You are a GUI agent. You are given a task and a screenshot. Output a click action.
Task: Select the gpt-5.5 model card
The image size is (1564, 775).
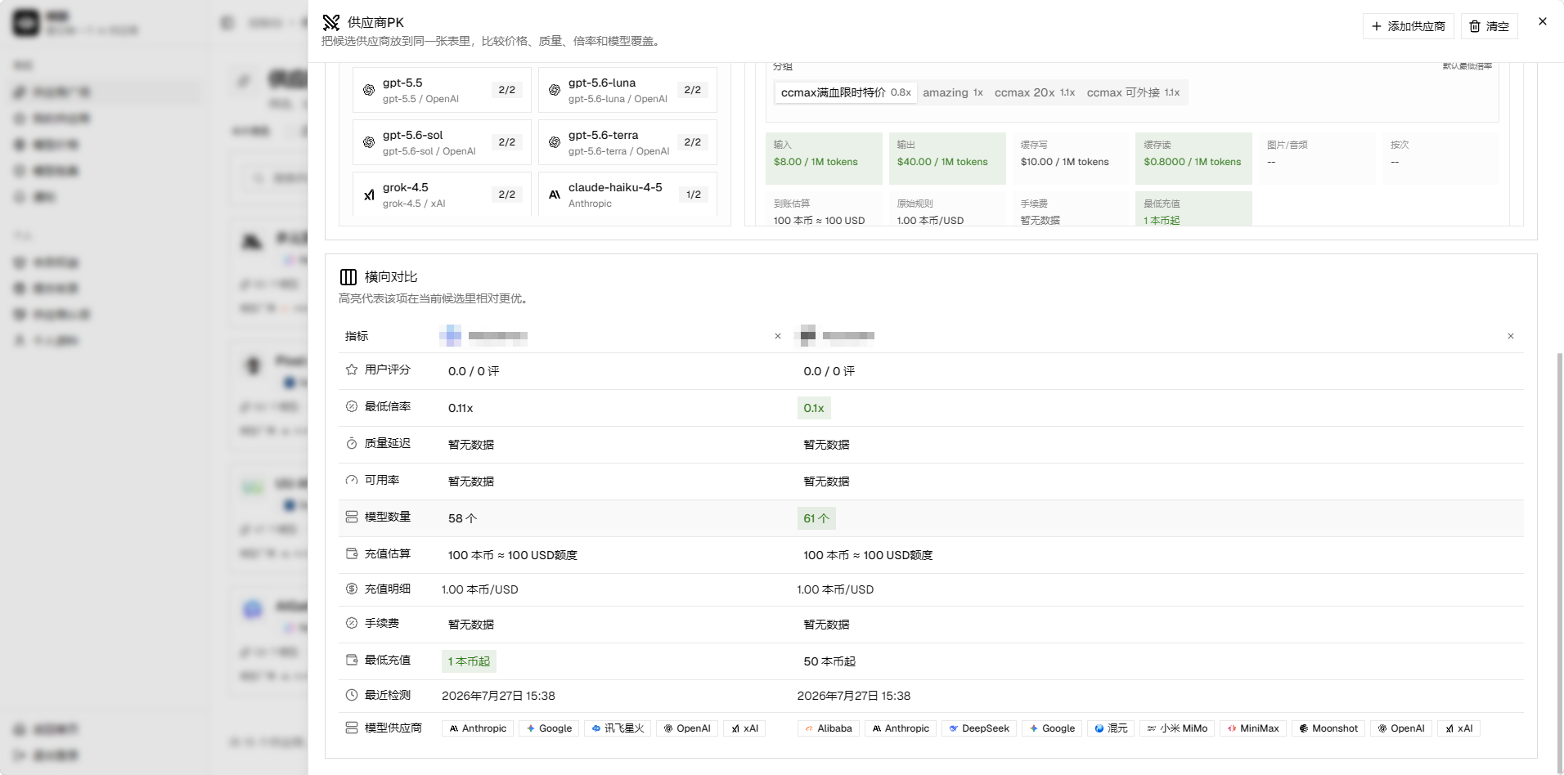(x=442, y=90)
